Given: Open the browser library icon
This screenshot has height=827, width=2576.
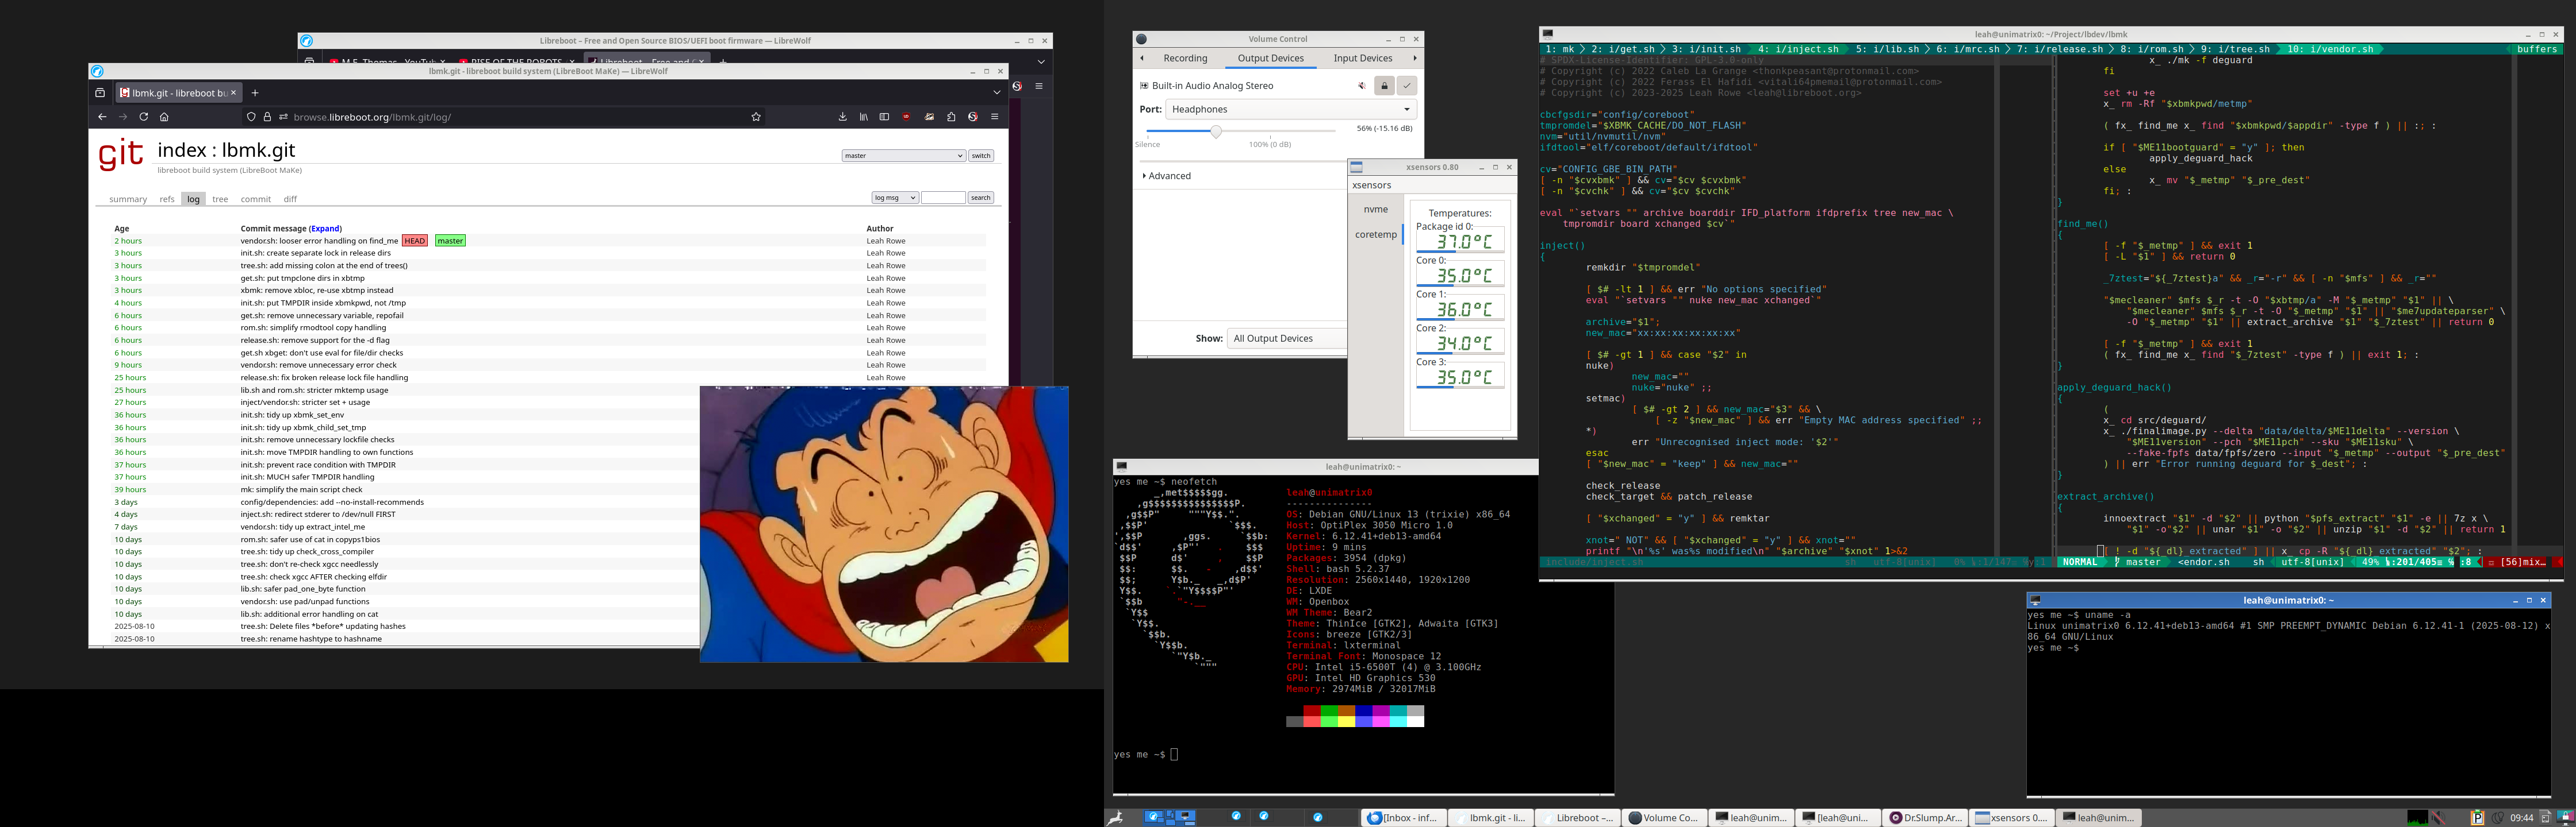Looking at the screenshot, I should point(863,117).
